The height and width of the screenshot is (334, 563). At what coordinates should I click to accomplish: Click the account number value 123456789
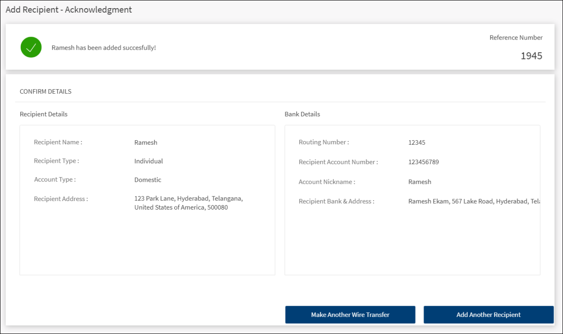click(424, 162)
